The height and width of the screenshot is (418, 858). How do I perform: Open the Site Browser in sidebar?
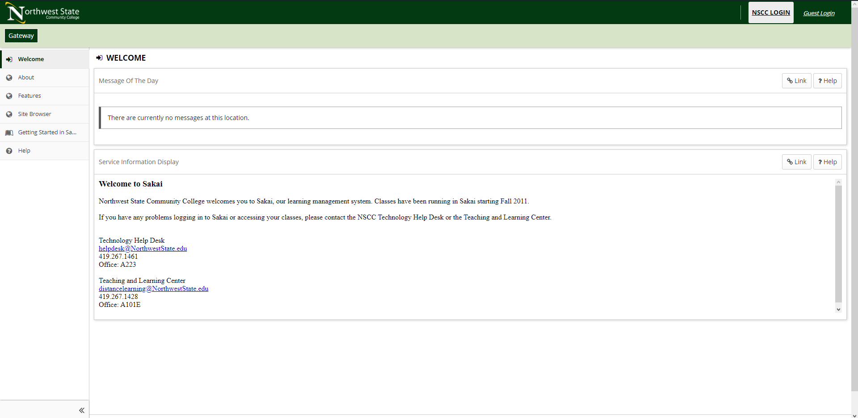click(45, 114)
